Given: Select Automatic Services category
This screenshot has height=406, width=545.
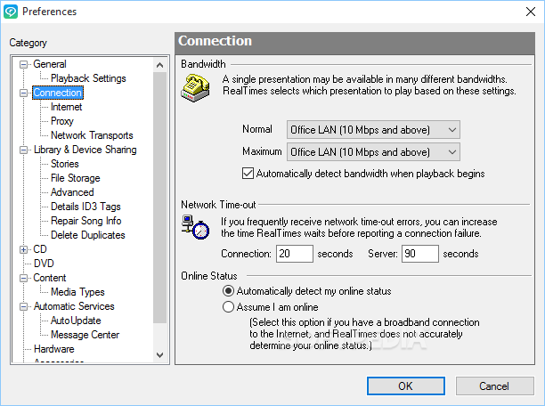Looking at the screenshot, I should click(x=74, y=306).
